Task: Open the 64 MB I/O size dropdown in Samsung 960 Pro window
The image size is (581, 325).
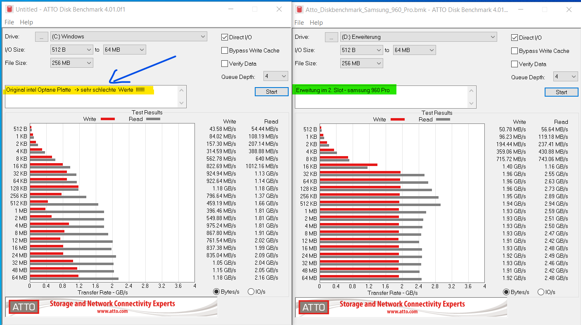Action: coord(414,50)
